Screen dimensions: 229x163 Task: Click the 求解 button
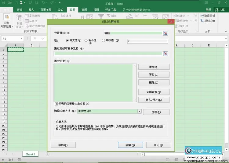(x=130, y=145)
